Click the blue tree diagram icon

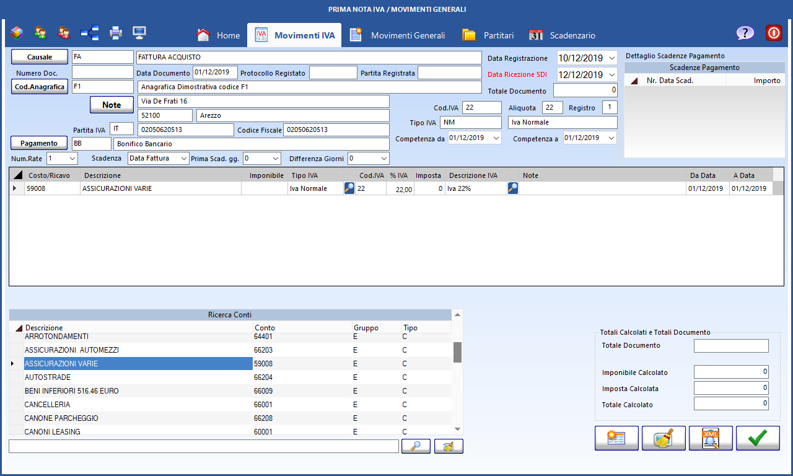90,32
